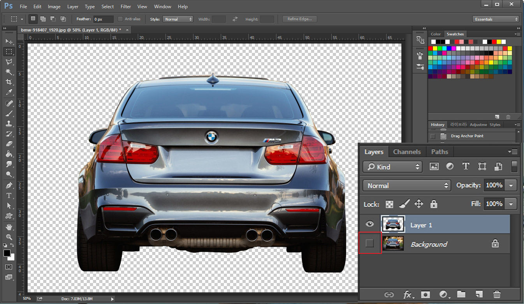Select the Eyedropper tool
This screenshot has width=524, height=304.
pyautogui.click(x=9, y=92)
